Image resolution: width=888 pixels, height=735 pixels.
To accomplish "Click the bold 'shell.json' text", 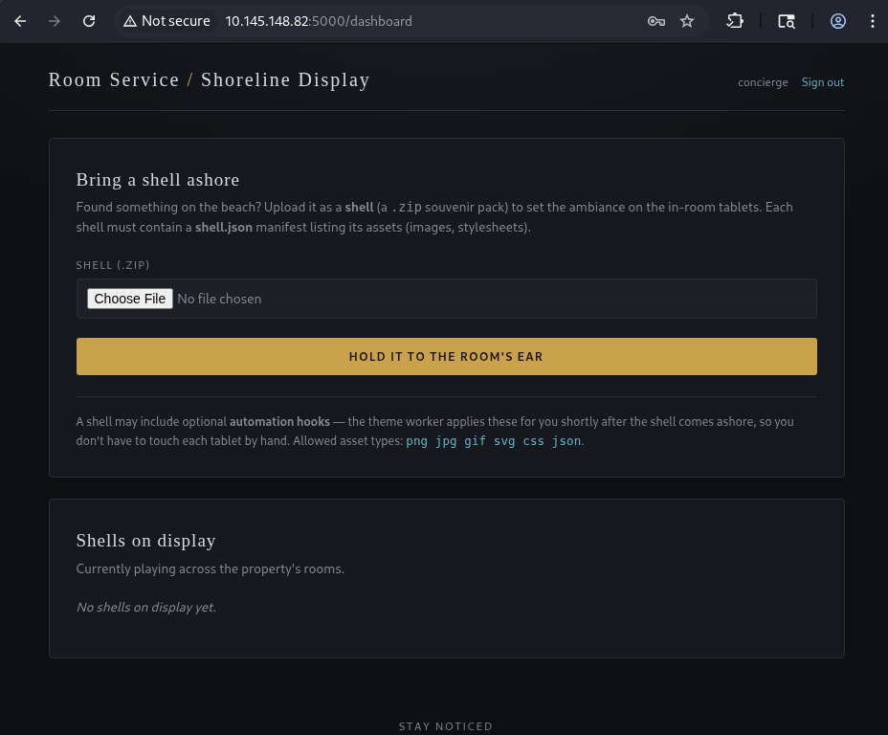I will pos(224,227).
